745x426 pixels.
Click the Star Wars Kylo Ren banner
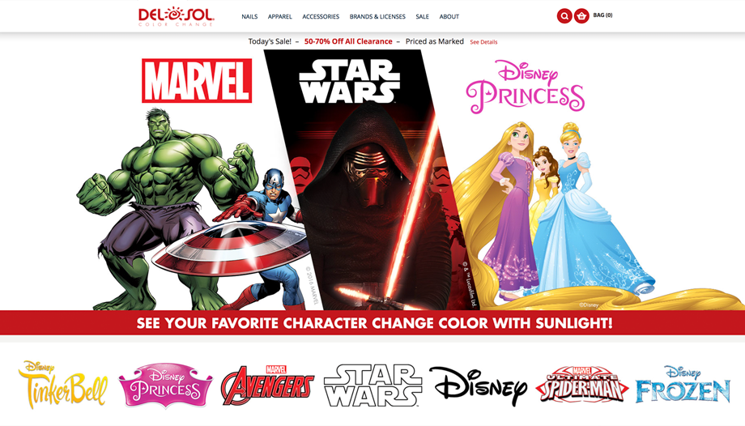click(x=371, y=180)
